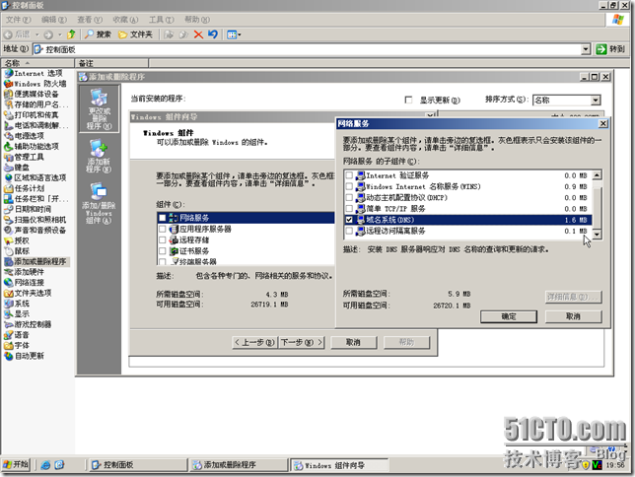
Task: Open 添加硬件 item
Action: point(25,272)
